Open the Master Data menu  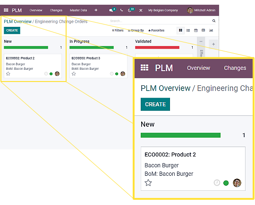(x=78, y=10)
